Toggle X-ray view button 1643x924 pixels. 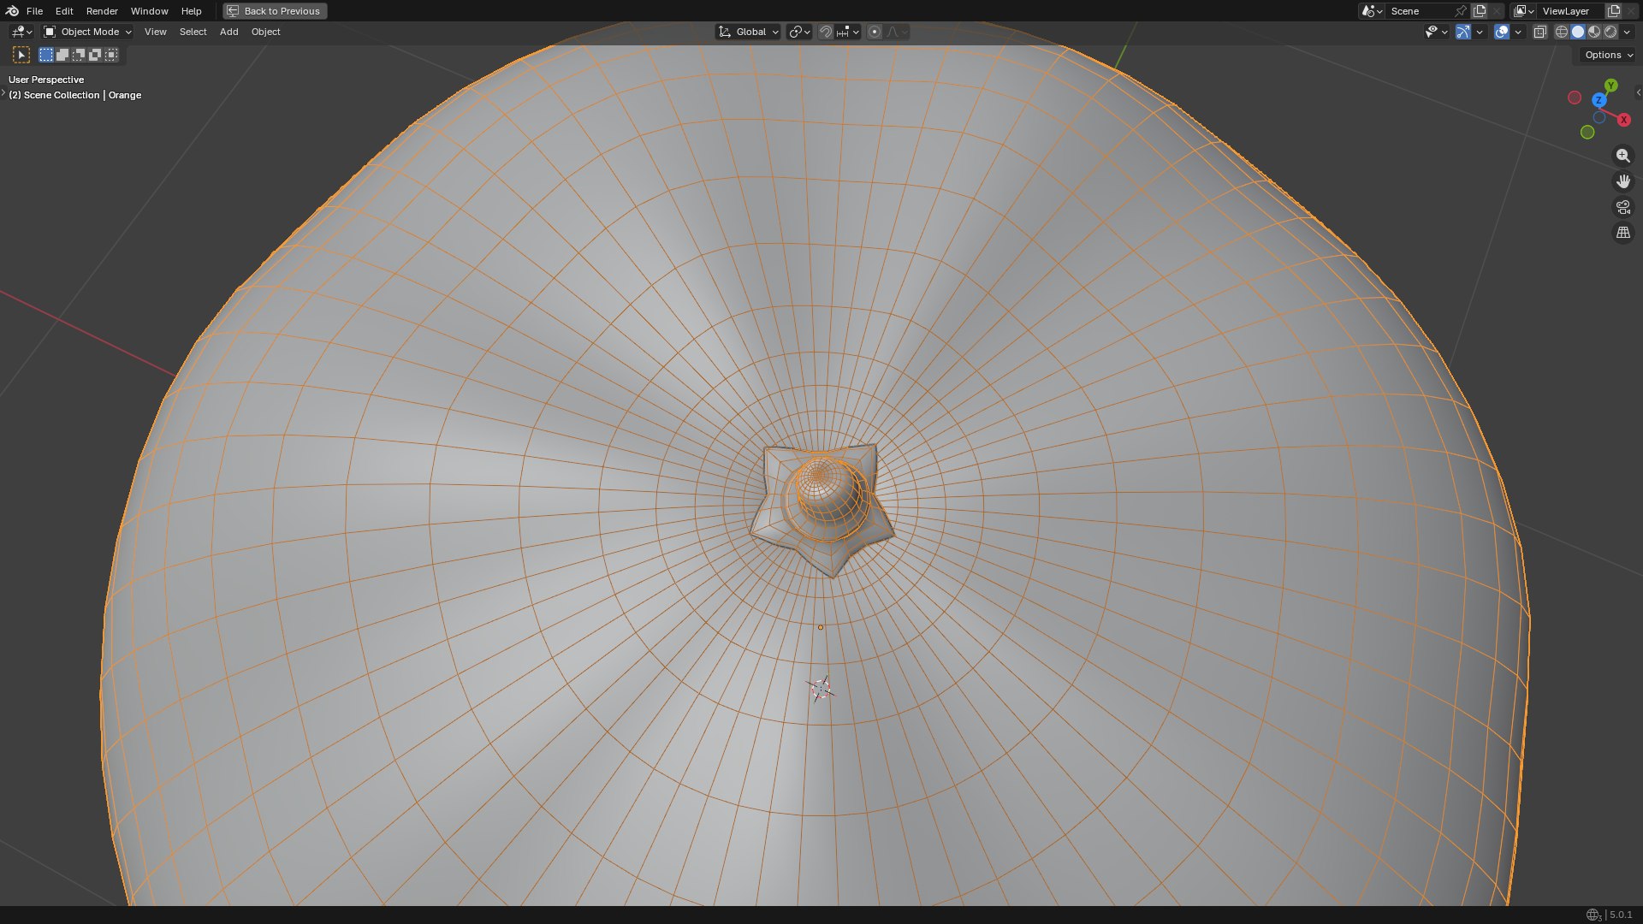pos(1539,32)
